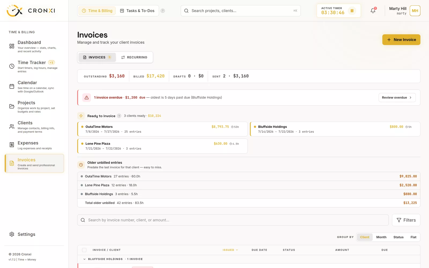Click the Invoices document icon in sidebar
This screenshot has width=429, height=268.
[12, 163]
